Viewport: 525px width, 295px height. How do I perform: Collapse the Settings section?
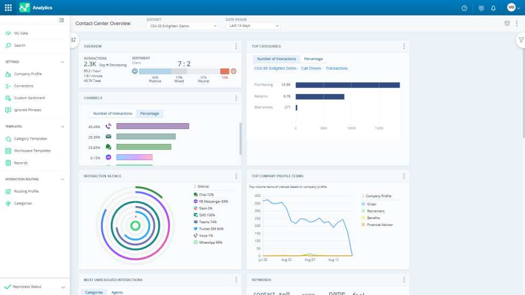tap(63, 62)
